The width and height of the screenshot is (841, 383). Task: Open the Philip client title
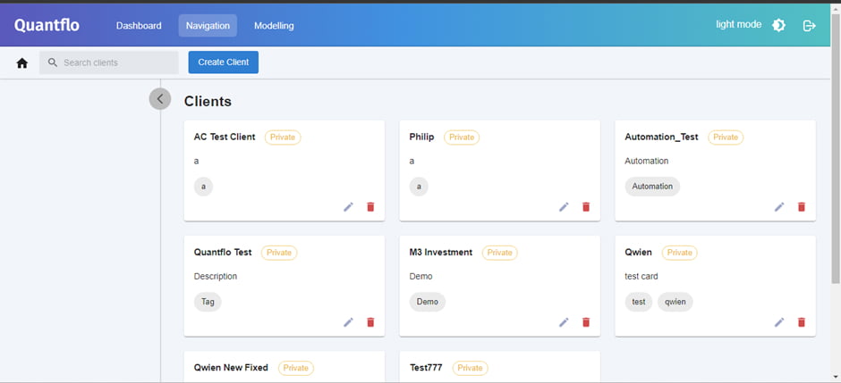click(421, 137)
